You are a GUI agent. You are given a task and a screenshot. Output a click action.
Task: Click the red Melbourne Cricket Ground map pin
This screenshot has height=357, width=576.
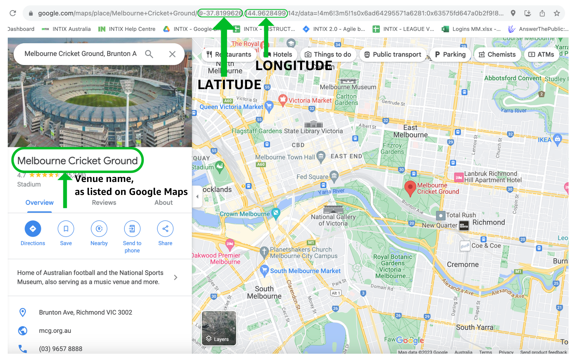pyautogui.click(x=410, y=188)
